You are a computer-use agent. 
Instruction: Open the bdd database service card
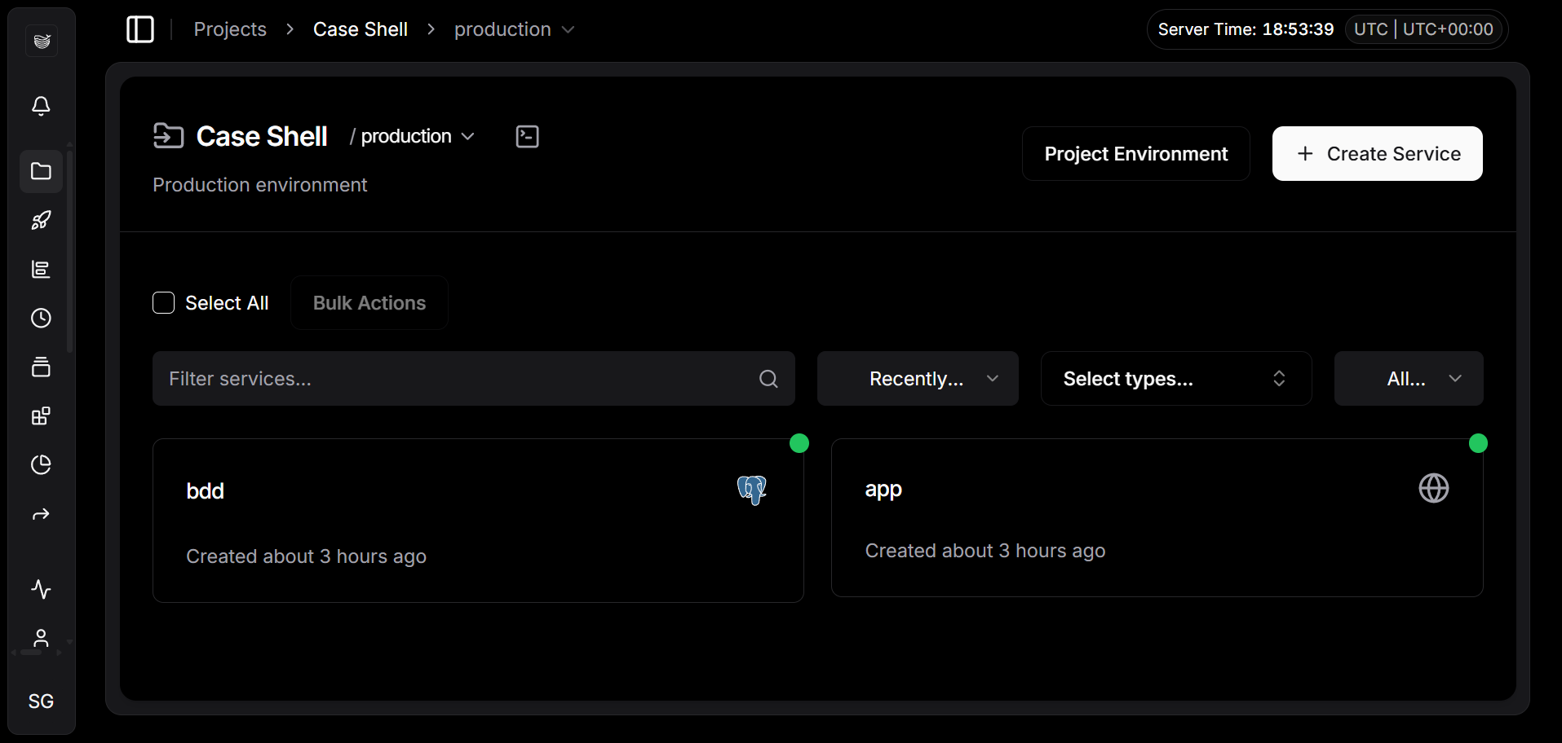coord(477,521)
